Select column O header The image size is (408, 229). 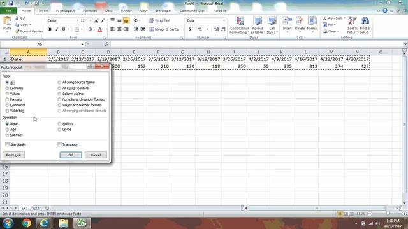(x=381, y=52)
